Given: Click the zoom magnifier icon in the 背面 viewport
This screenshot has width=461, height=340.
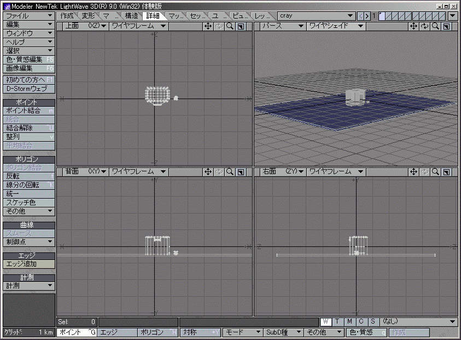Looking at the screenshot, I should (x=230, y=172).
